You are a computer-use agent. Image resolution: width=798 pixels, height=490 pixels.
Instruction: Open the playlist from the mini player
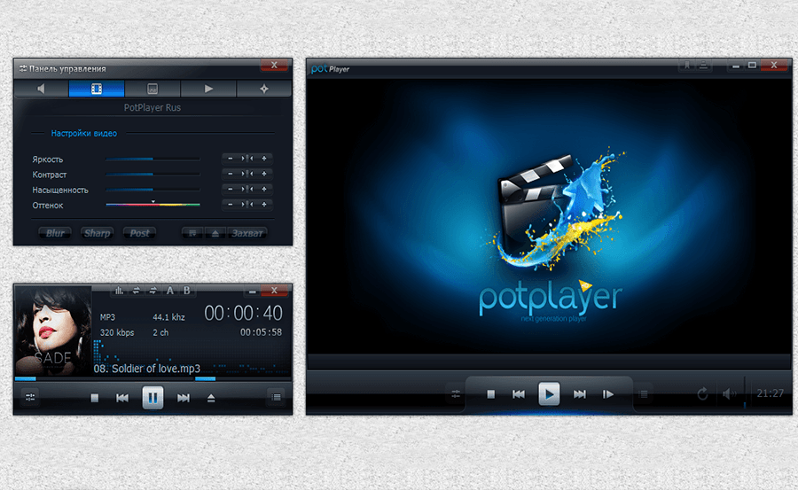(277, 397)
